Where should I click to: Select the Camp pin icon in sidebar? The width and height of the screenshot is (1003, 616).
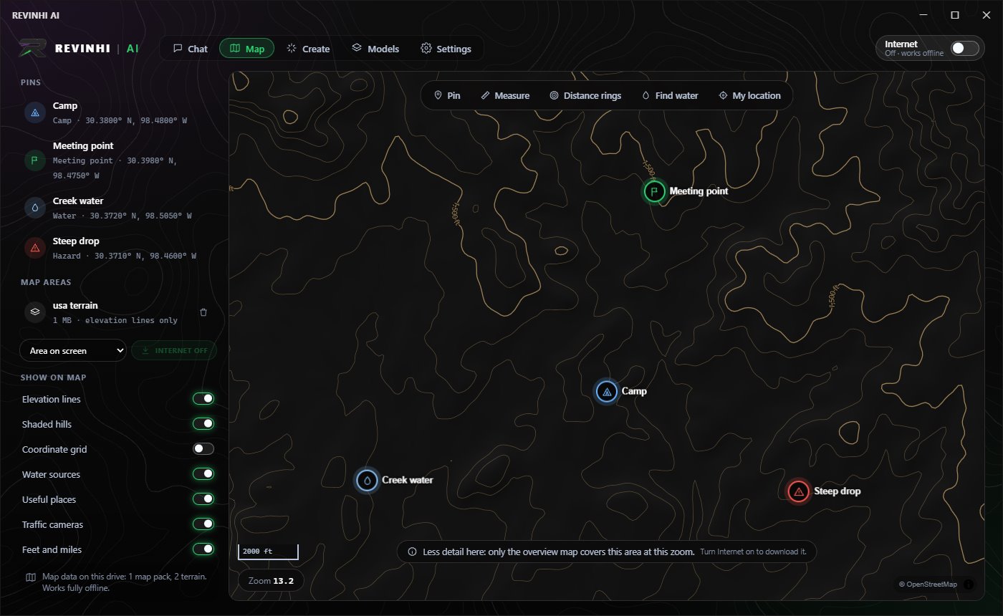(x=34, y=112)
